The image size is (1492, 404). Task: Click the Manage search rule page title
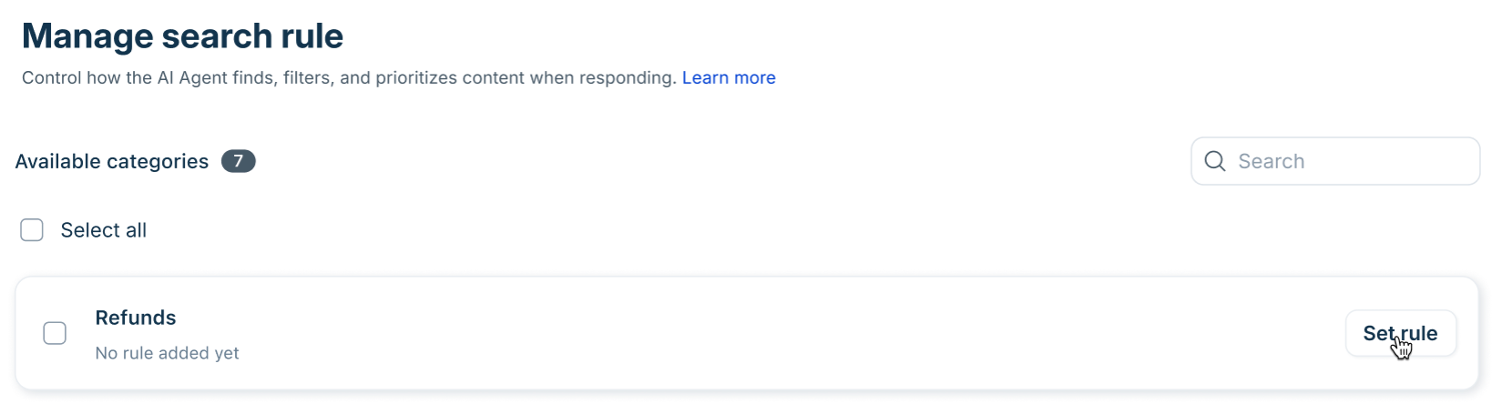(x=182, y=36)
